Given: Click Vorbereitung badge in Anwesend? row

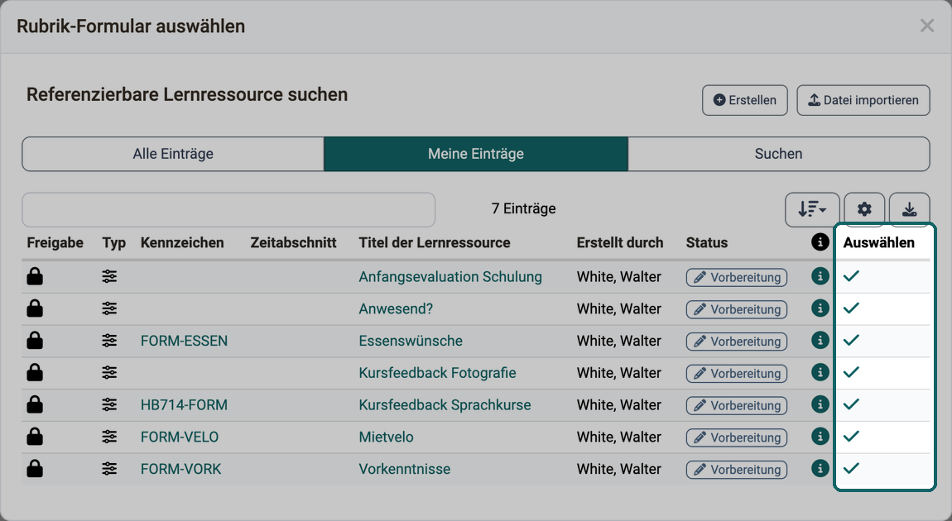Looking at the screenshot, I should coord(737,309).
